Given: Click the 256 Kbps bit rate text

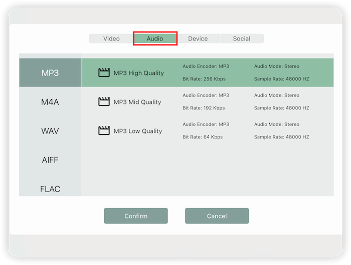Looking at the screenshot, I should click(204, 79).
